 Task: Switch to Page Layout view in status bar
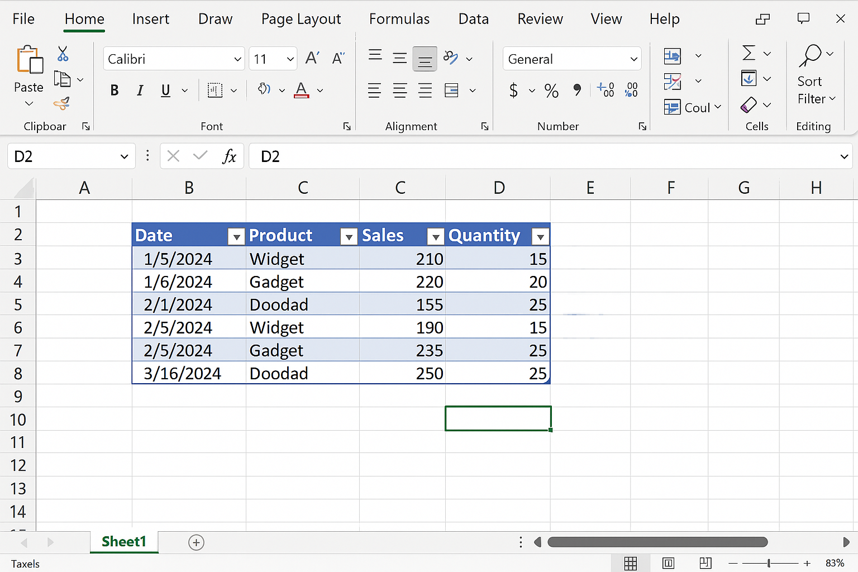[x=668, y=563]
